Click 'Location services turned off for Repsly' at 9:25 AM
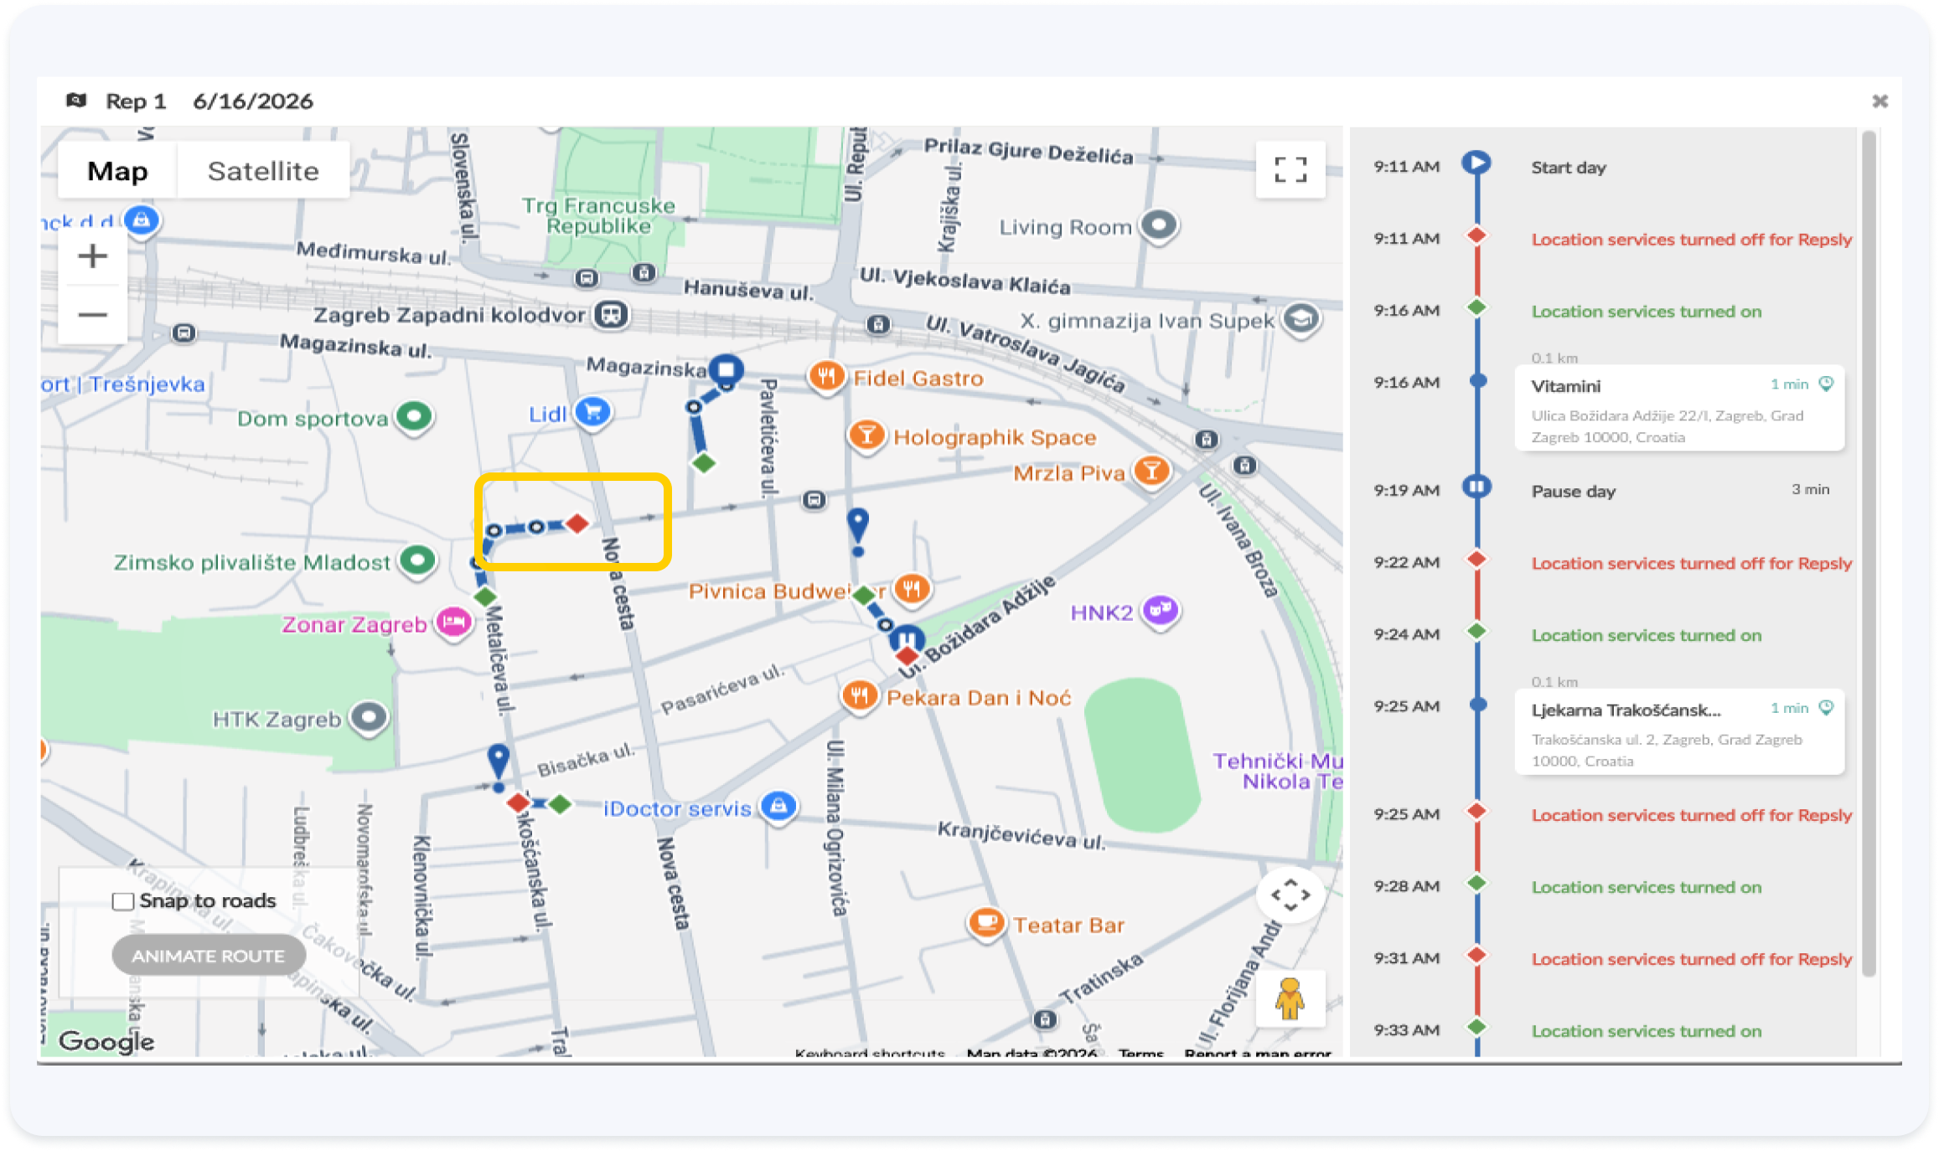The height and width of the screenshot is (1151, 1939). pos(1691,815)
